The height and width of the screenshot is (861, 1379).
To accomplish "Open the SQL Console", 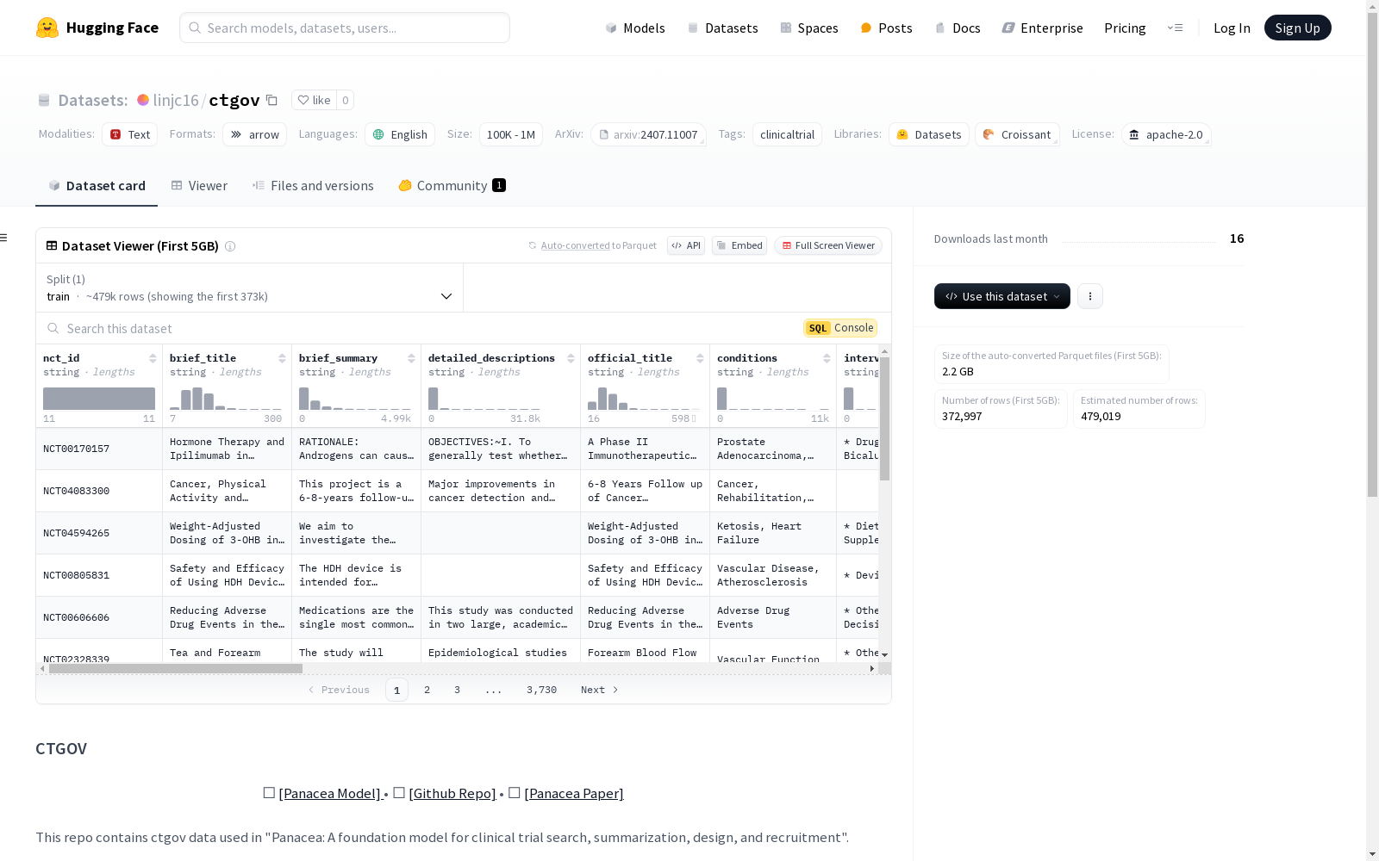I will [x=840, y=328].
